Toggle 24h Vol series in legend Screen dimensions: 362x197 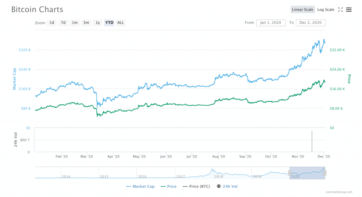pos(229,186)
